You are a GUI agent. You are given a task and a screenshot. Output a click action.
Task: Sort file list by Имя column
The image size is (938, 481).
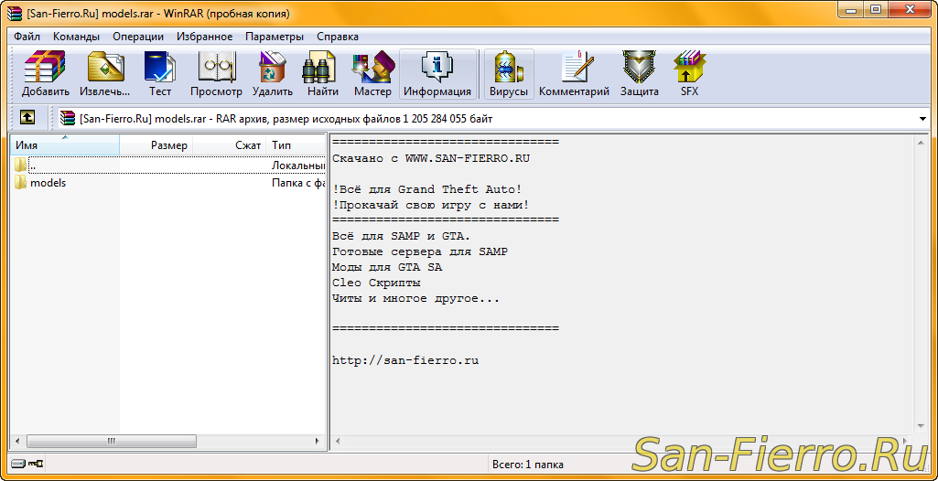64,145
